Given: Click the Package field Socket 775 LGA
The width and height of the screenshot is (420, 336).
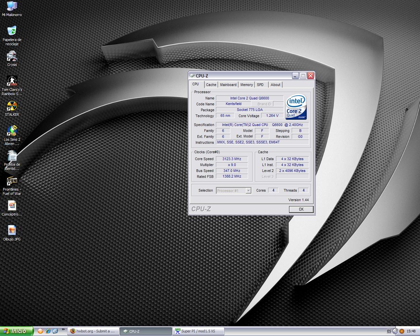Looking at the screenshot, I should [249, 110].
